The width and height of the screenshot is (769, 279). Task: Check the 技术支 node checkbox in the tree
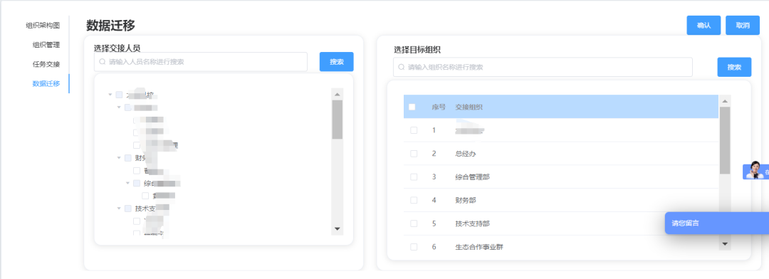pyautogui.click(x=127, y=209)
